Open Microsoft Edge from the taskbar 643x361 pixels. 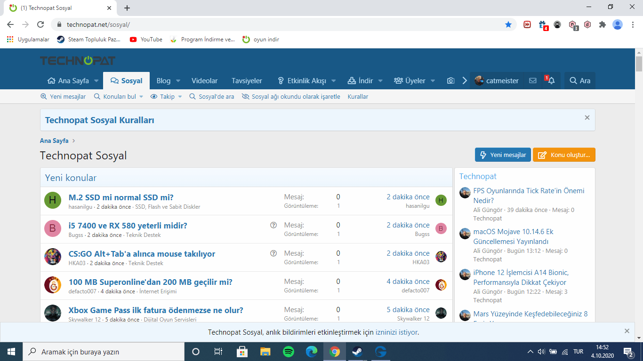click(312, 351)
